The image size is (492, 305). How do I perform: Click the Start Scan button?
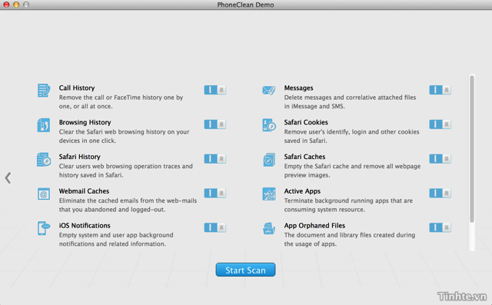tap(245, 270)
